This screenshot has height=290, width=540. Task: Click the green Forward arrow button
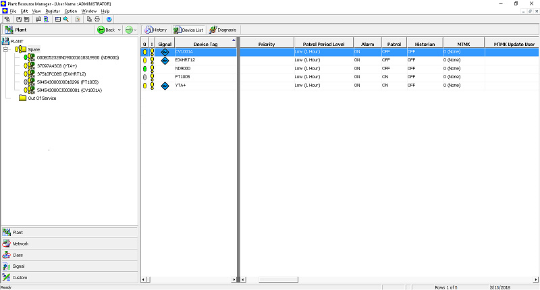click(x=128, y=30)
